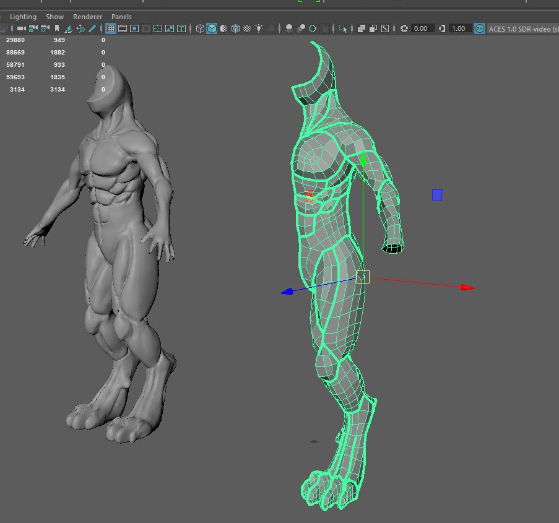Screen dimensions: 559x523
Task: Toggle the Safe Action overlay
Action: click(x=170, y=28)
